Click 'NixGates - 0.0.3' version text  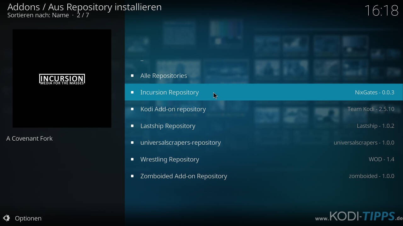click(x=374, y=92)
